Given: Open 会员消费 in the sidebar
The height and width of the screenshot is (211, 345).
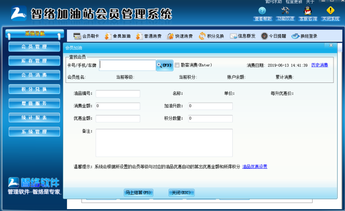Looking at the screenshot, I should pos(34,75).
